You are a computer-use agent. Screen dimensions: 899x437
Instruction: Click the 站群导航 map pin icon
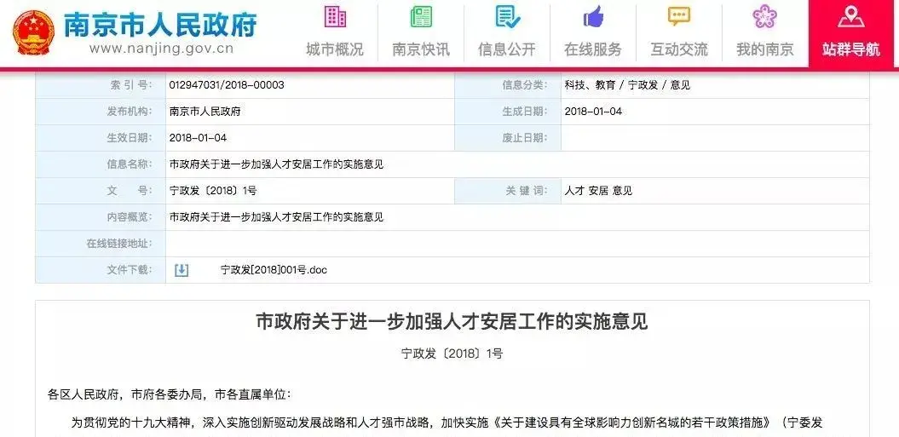pyautogui.click(x=850, y=16)
